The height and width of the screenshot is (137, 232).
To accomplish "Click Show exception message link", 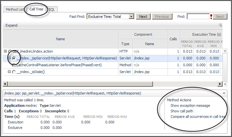I will (x=190, y=106).
